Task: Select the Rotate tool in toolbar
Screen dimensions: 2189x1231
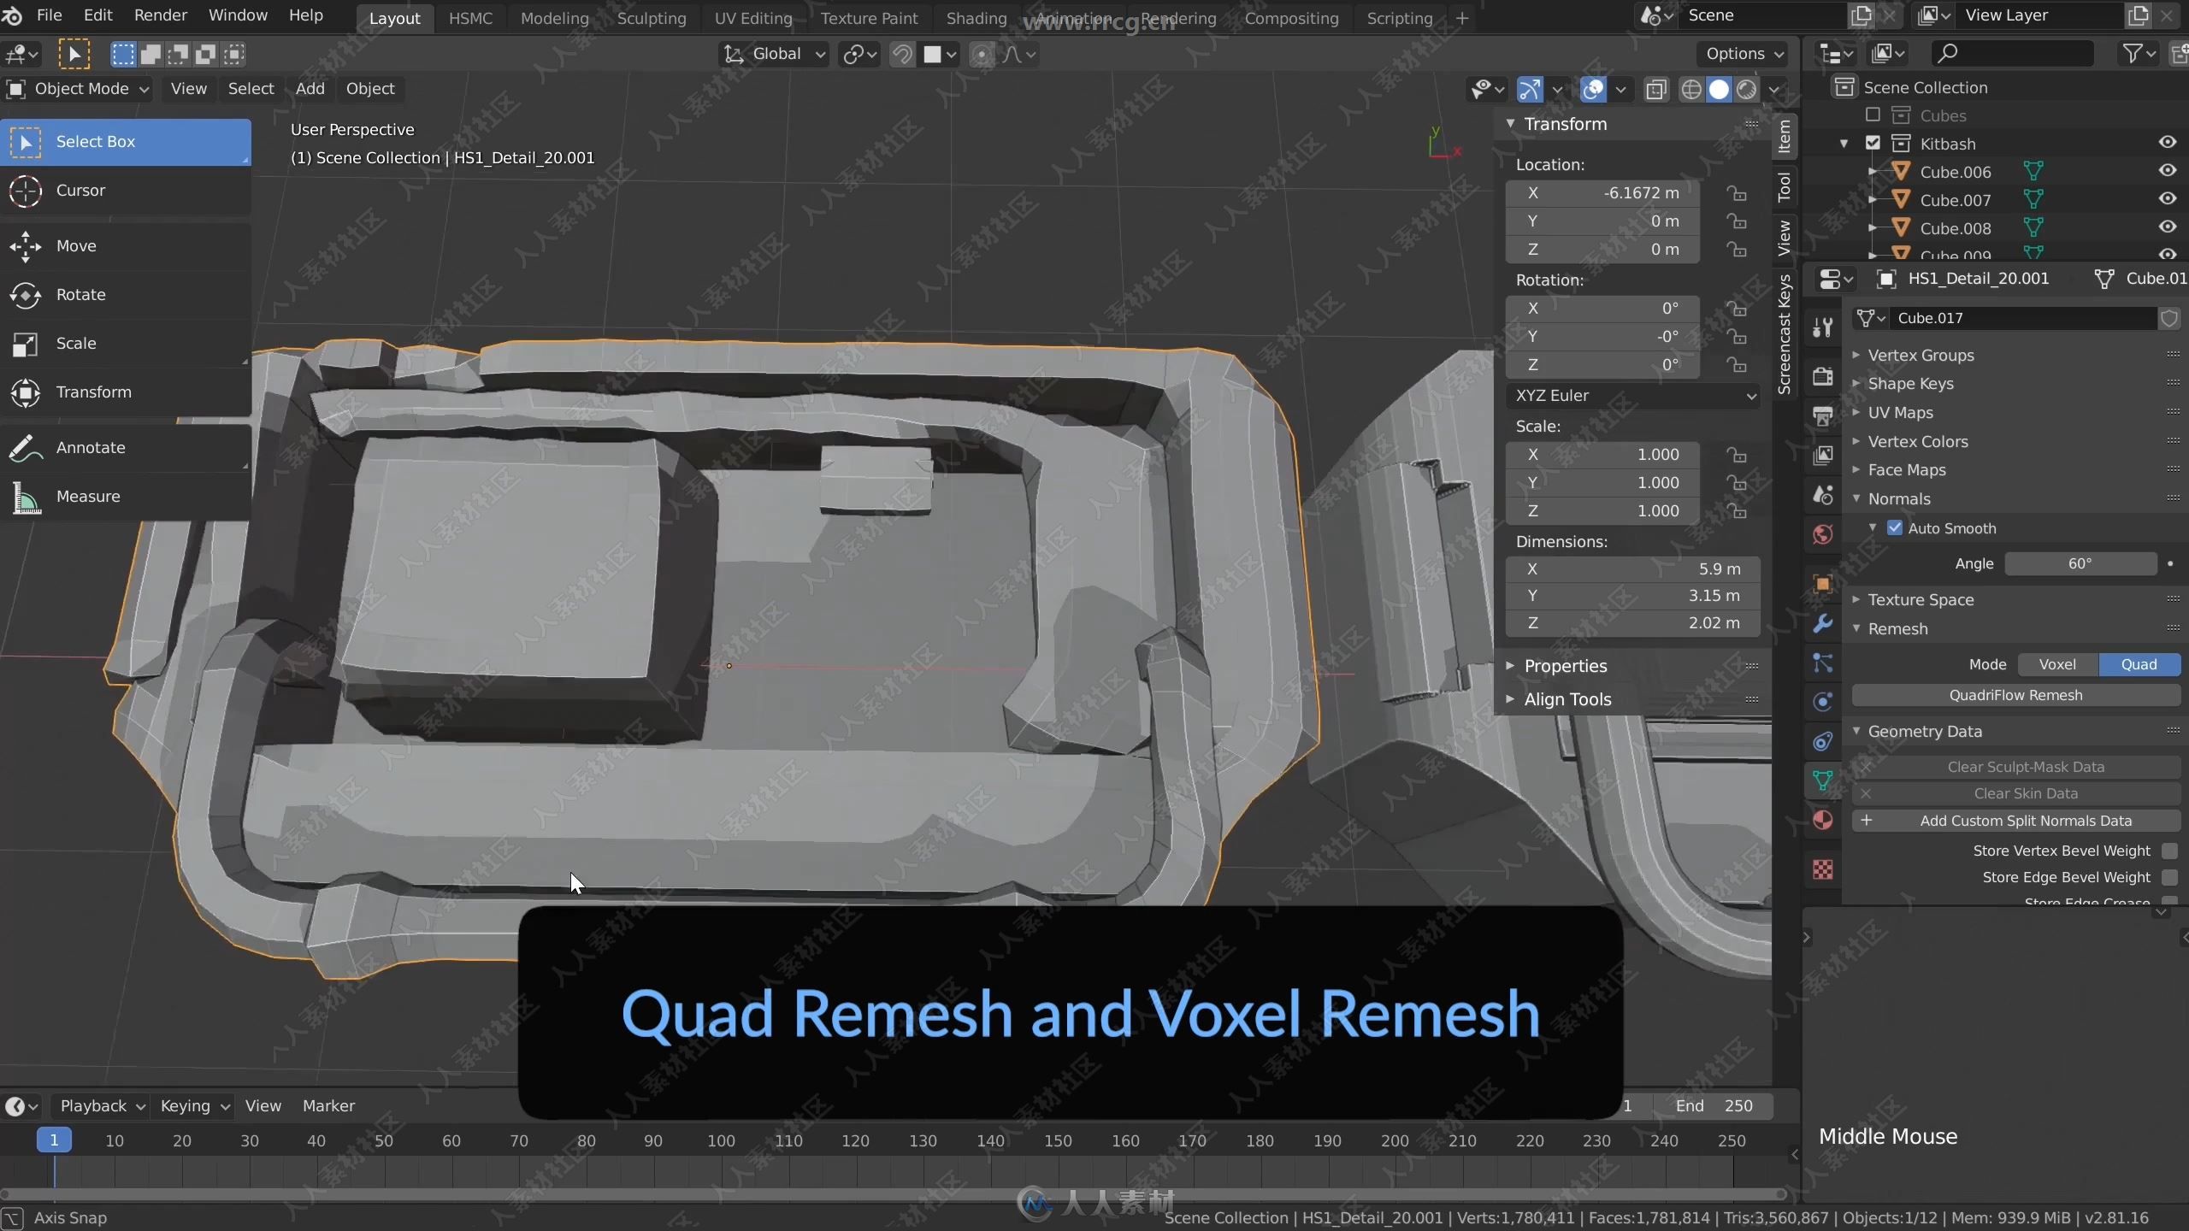Action: coord(80,293)
